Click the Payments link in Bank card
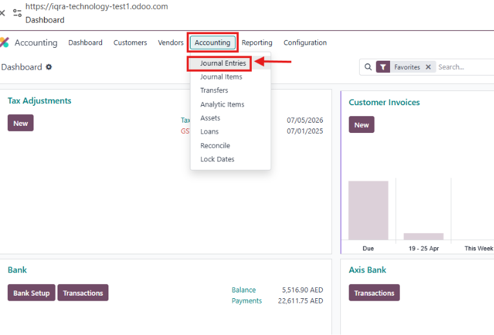 click(247, 301)
